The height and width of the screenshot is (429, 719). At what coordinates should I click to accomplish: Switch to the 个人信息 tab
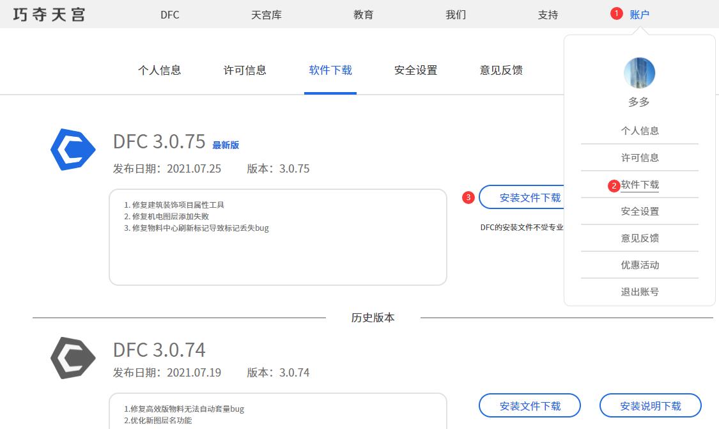(x=160, y=70)
